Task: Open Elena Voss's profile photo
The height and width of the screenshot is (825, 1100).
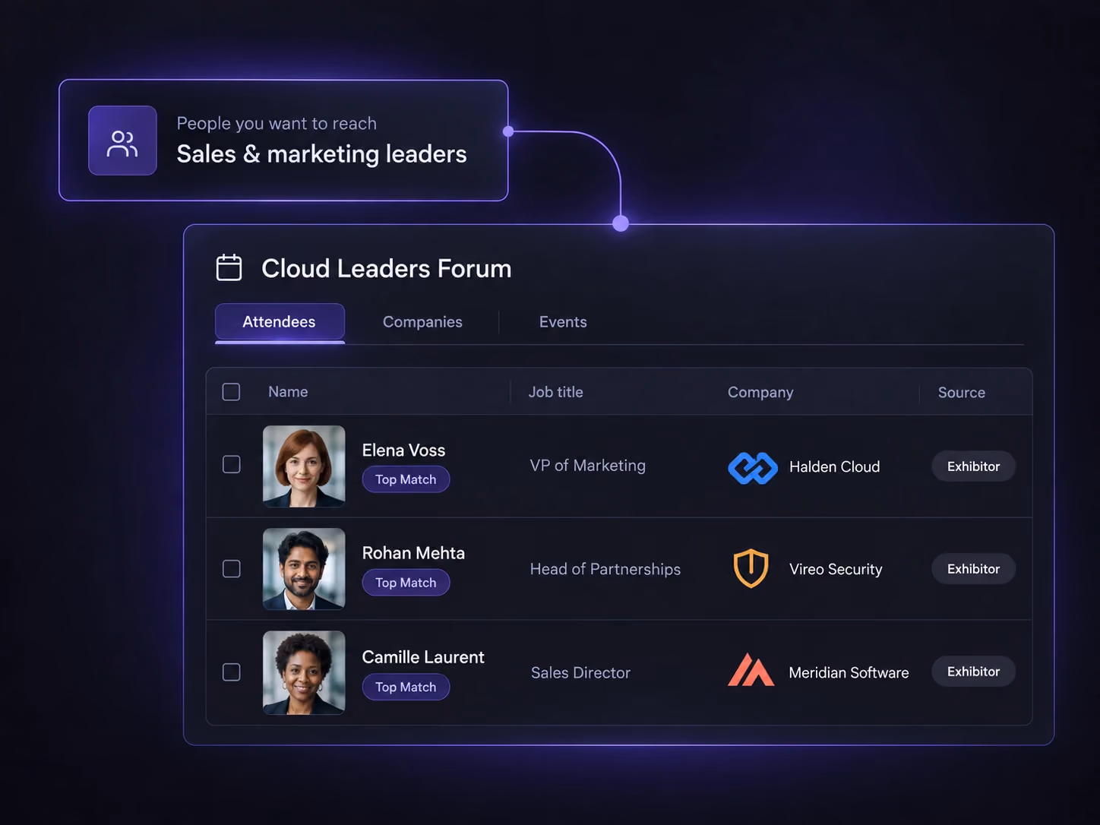Action: click(x=304, y=466)
